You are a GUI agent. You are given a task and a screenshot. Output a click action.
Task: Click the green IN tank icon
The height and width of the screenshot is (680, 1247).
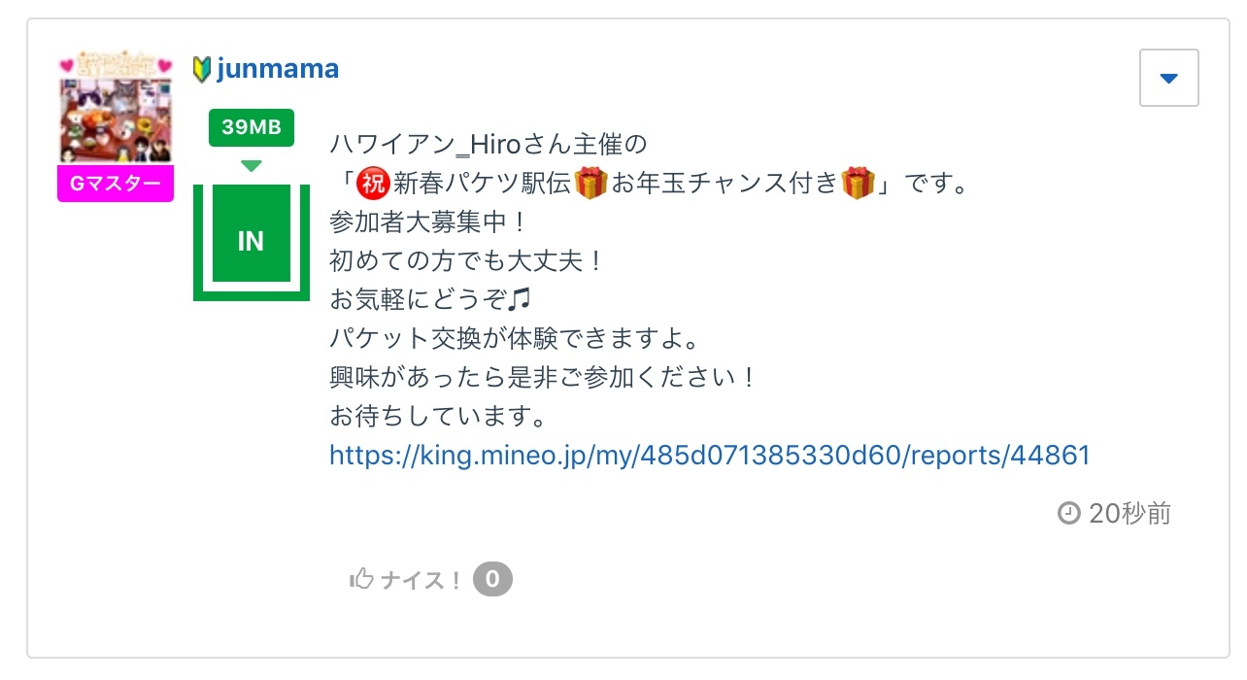click(251, 241)
